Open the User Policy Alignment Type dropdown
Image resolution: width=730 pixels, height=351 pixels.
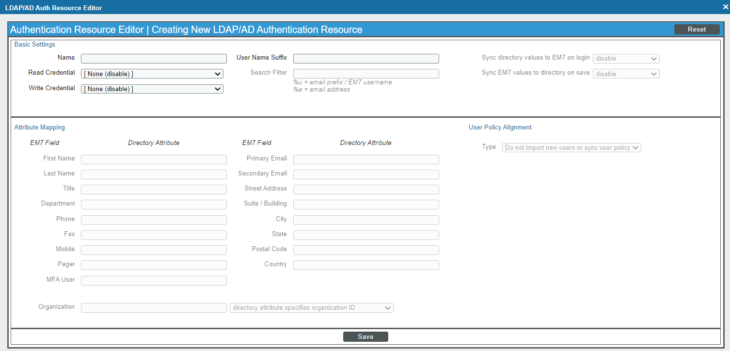click(571, 148)
